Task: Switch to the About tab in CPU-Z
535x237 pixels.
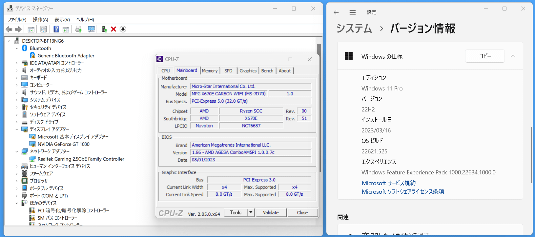Action: point(285,70)
